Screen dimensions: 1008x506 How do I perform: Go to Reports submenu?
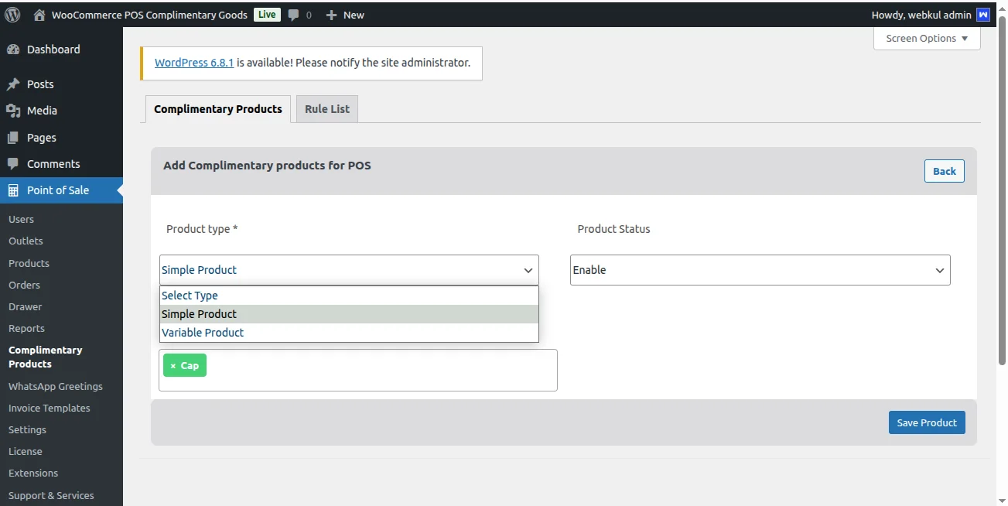26,328
